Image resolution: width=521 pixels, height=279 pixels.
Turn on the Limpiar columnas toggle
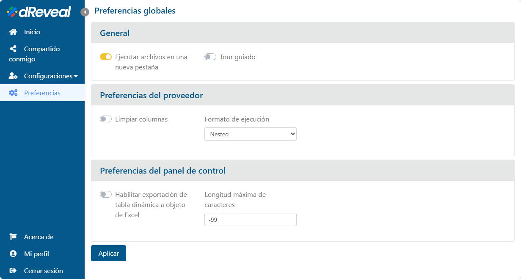(x=106, y=119)
